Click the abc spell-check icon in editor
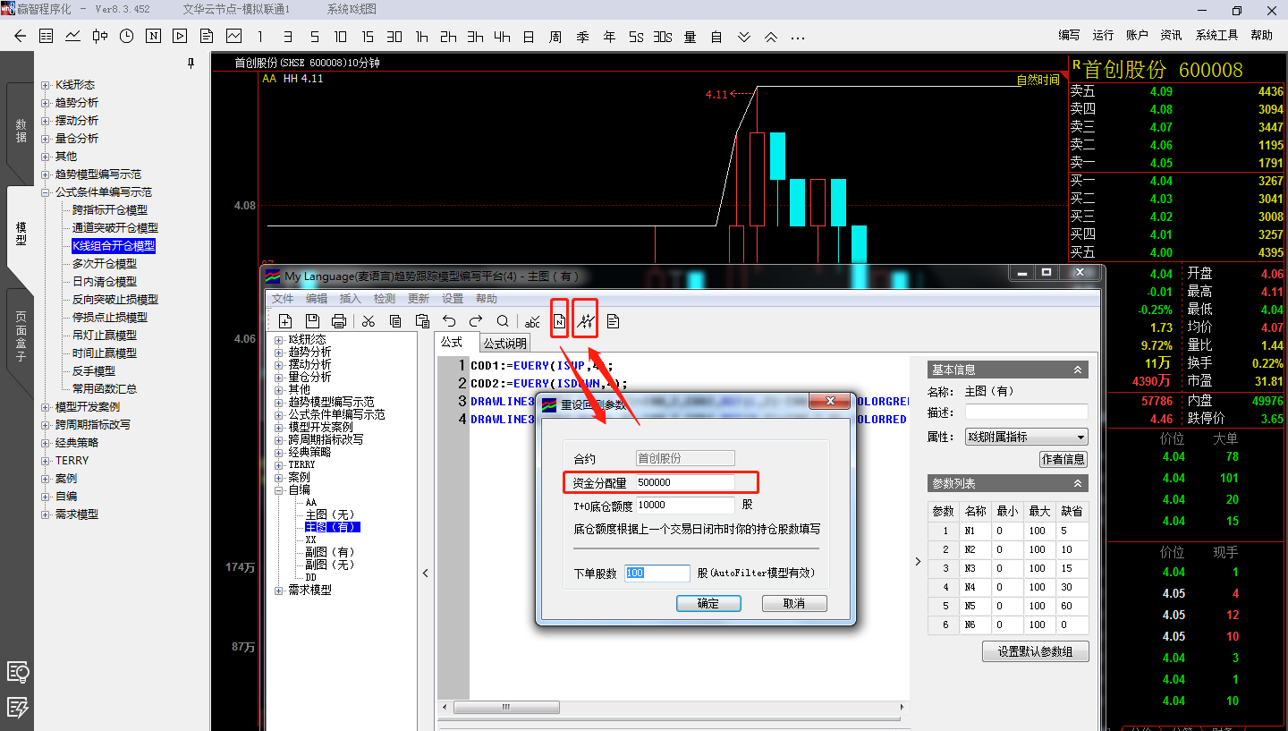The height and width of the screenshot is (731, 1288). [x=532, y=321]
